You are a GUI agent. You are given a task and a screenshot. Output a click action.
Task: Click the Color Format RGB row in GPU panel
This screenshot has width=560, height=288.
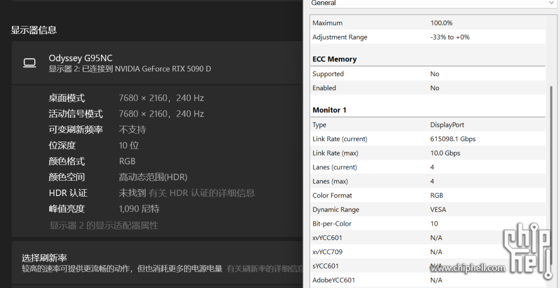428,195
